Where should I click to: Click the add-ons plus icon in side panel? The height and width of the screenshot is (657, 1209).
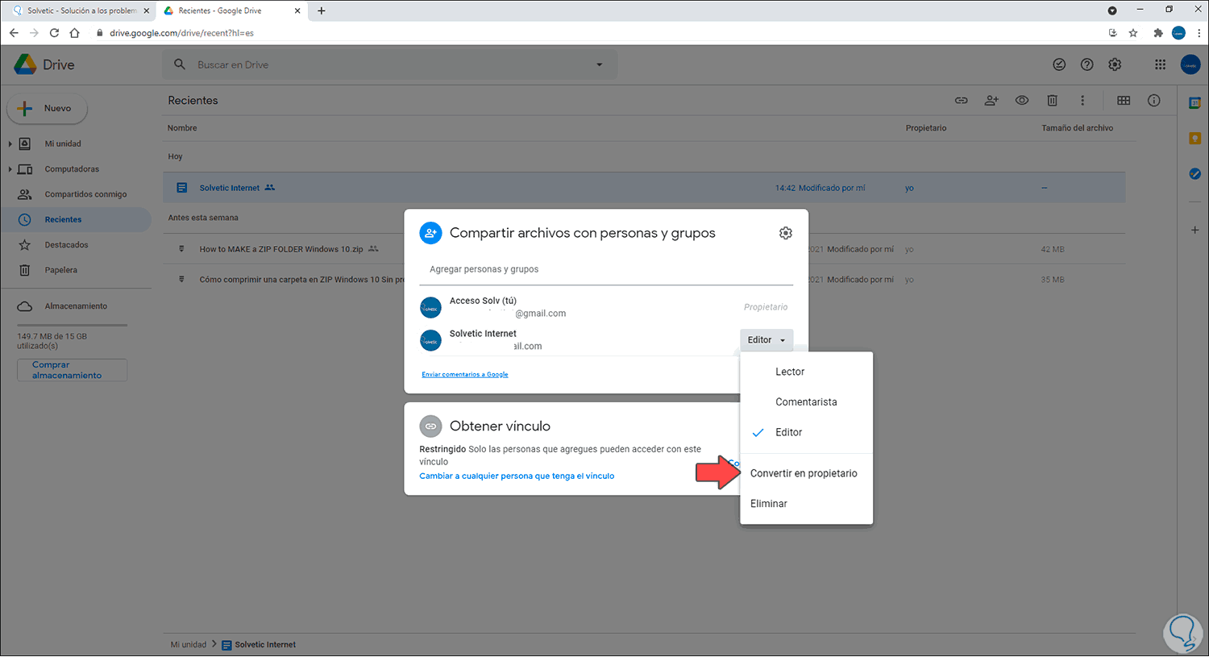(1194, 230)
